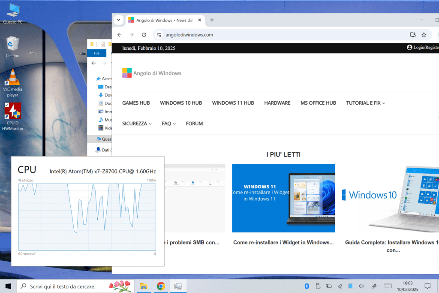The height and width of the screenshot is (293, 439).
Task: Go back using Chrome's back arrow
Action: click(x=120, y=35)
